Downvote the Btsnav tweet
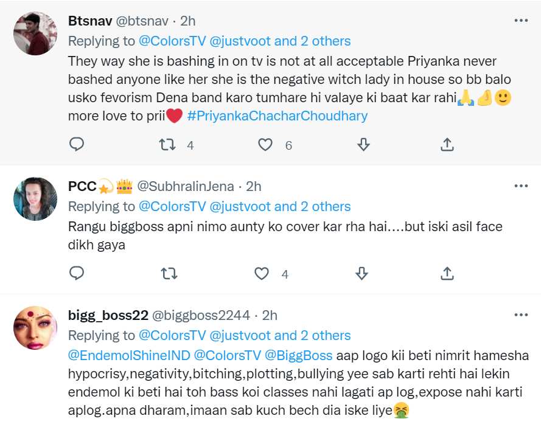The width and height of the screenshot is (541, 427). [363, 145]
